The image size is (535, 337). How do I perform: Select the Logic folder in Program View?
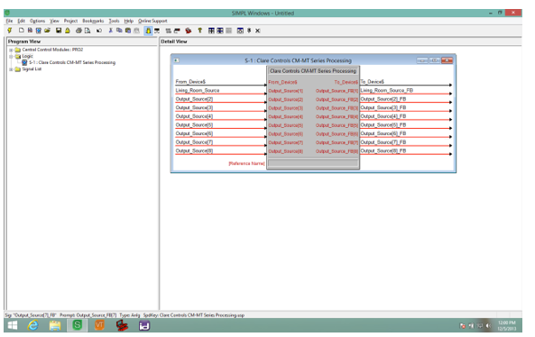coord(27,56)
